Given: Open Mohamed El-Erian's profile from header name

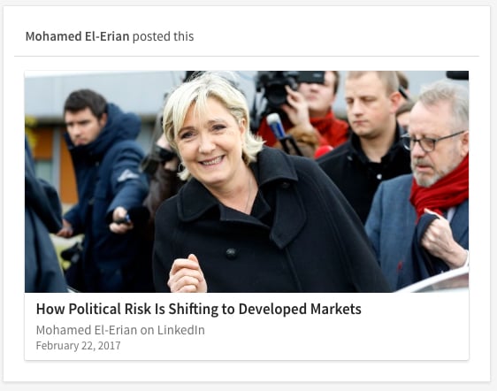Looking at the screenshot, I should coord(77,36).
